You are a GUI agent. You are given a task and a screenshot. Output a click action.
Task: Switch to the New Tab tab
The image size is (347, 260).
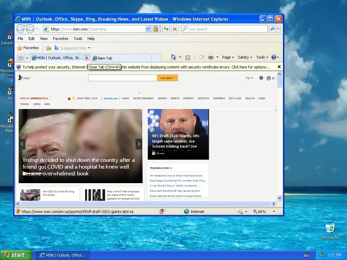point(121,58)
